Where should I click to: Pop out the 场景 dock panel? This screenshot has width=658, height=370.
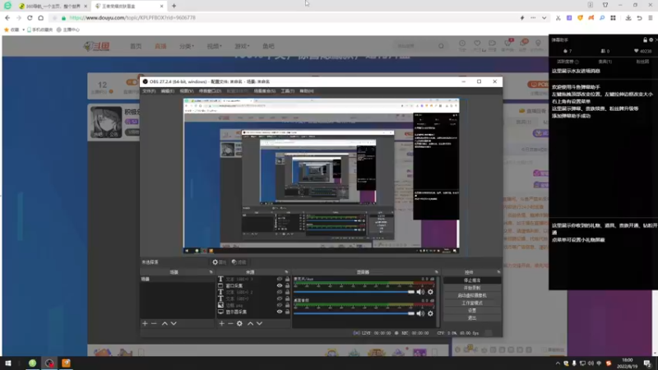211,272
